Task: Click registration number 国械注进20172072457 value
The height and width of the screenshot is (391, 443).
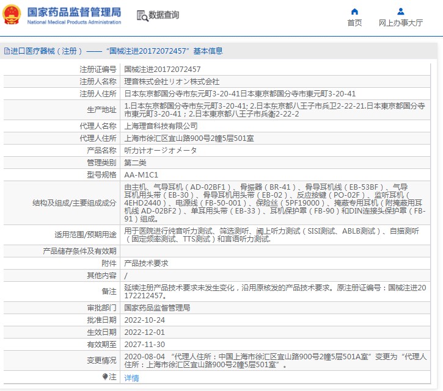Action: coord(162,70)
